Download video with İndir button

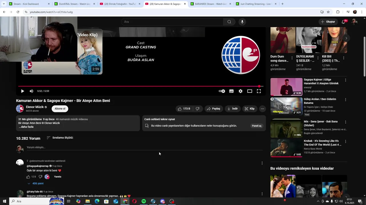pos(232,109)
